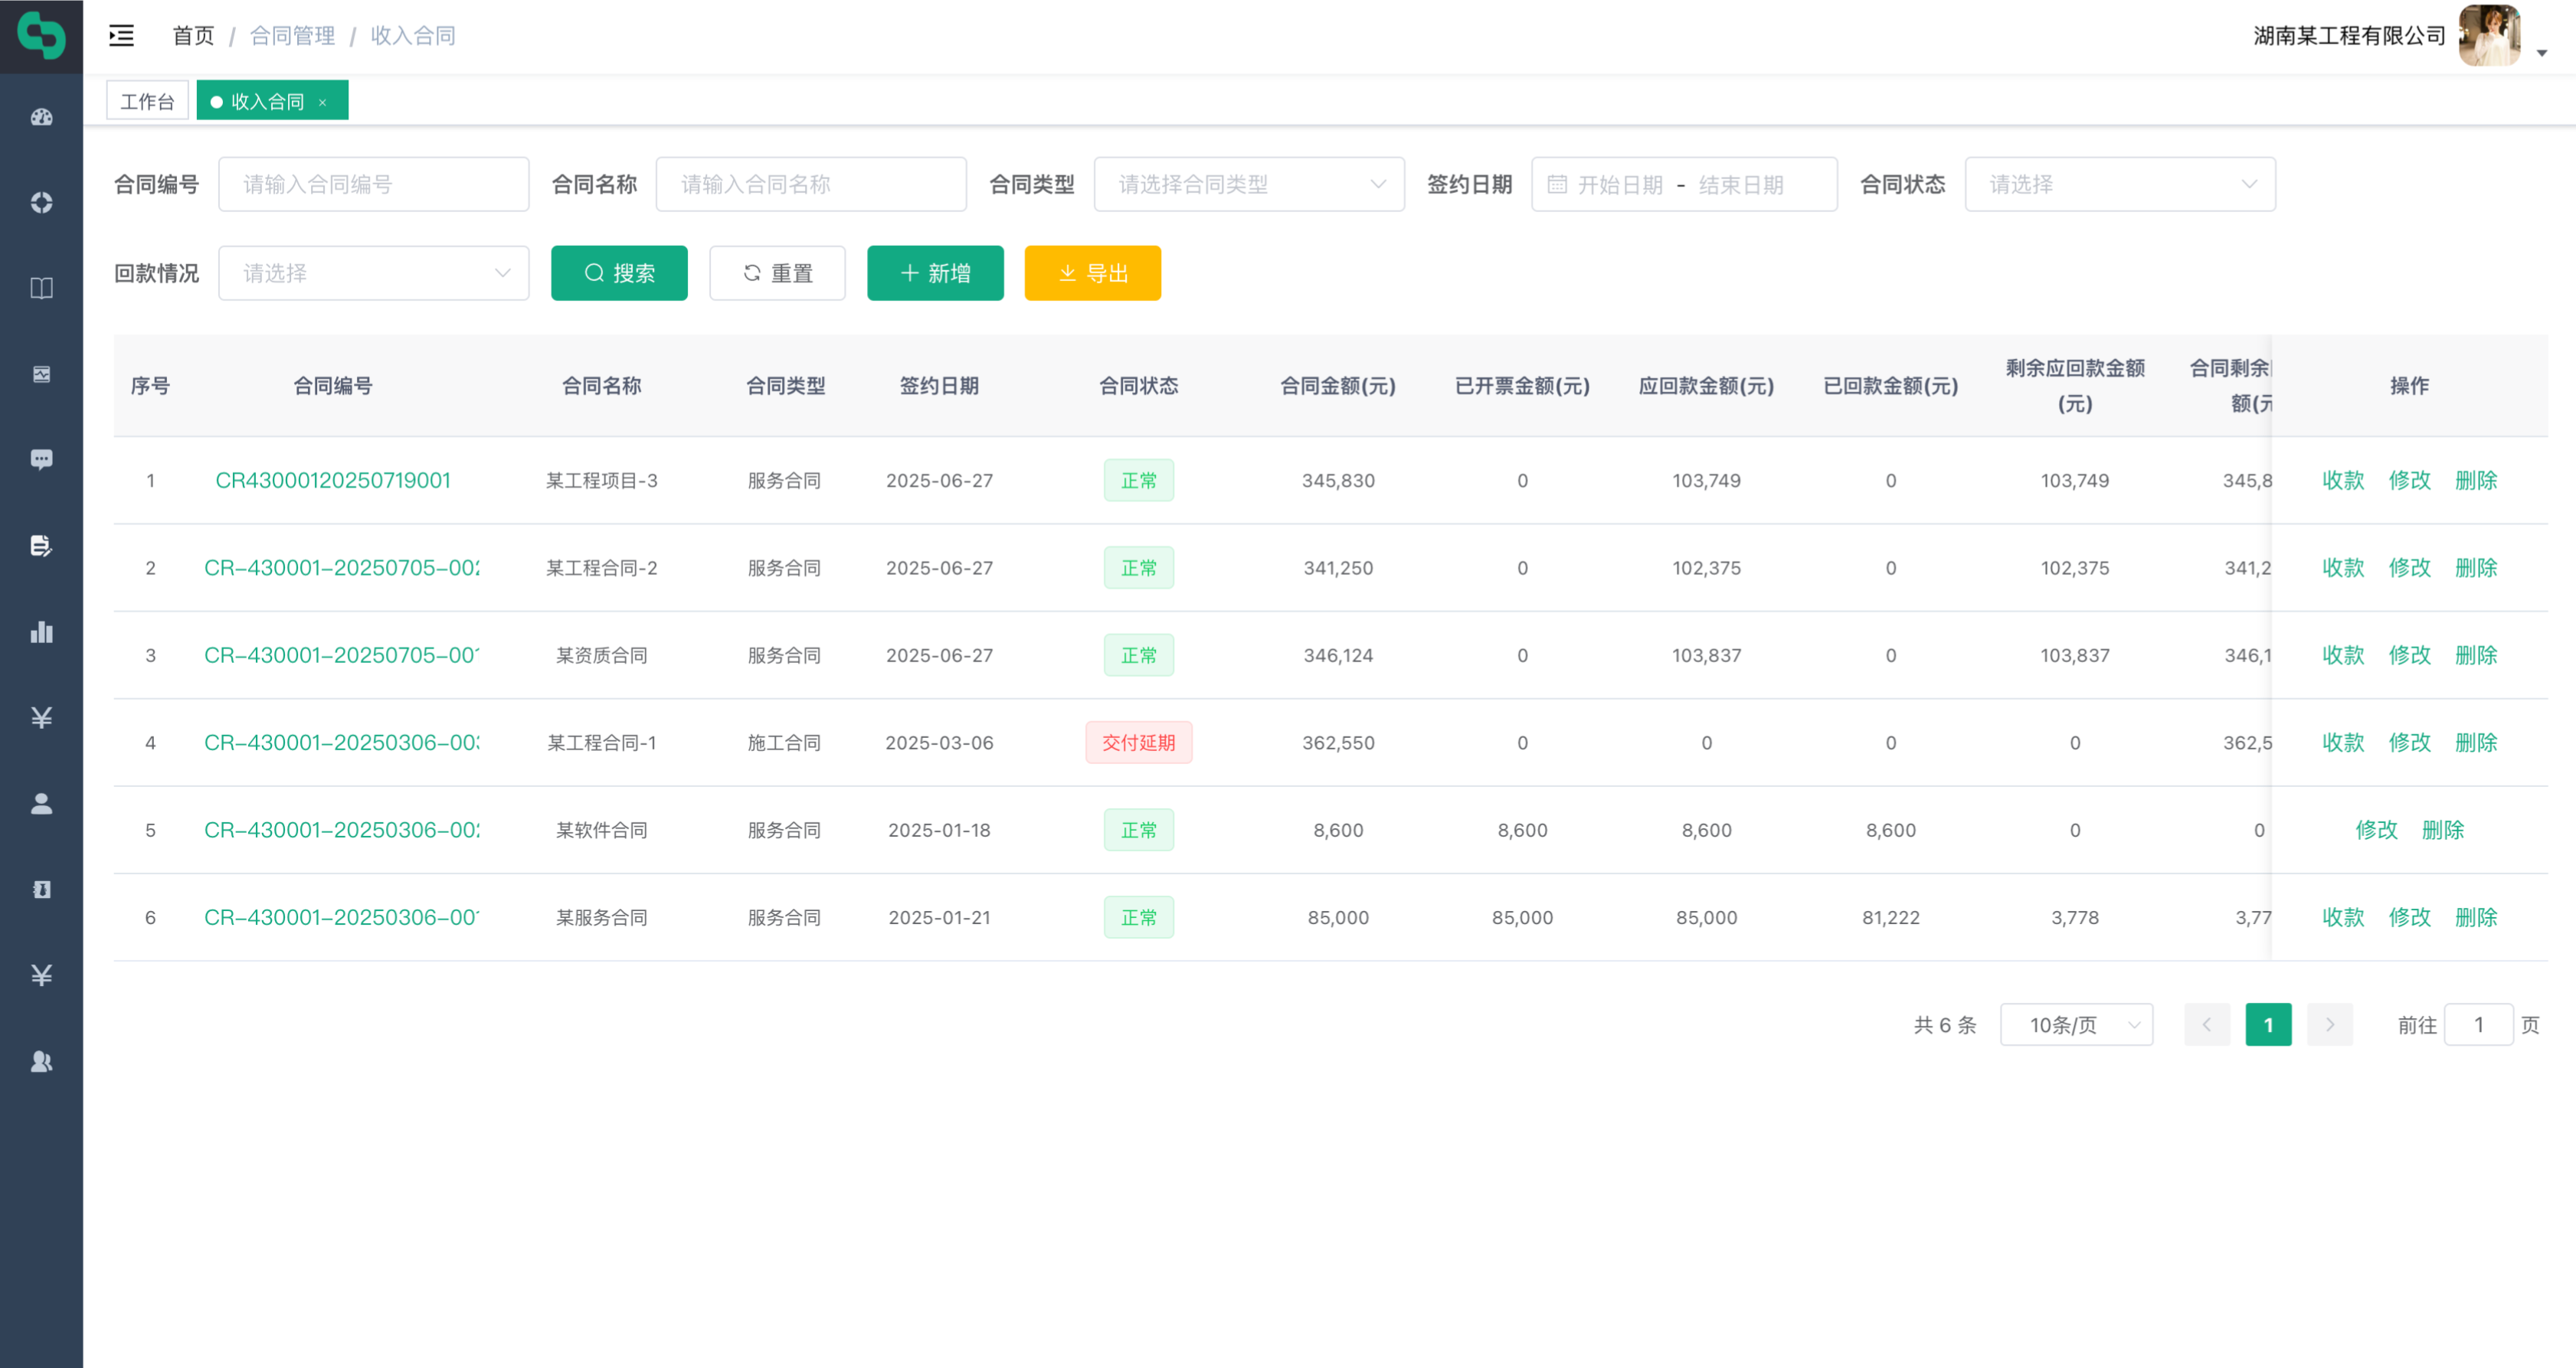Go to 合同管理 in breadcrumb
Viewport: 2576px width, 1368px height.
(x=292, y=36)
